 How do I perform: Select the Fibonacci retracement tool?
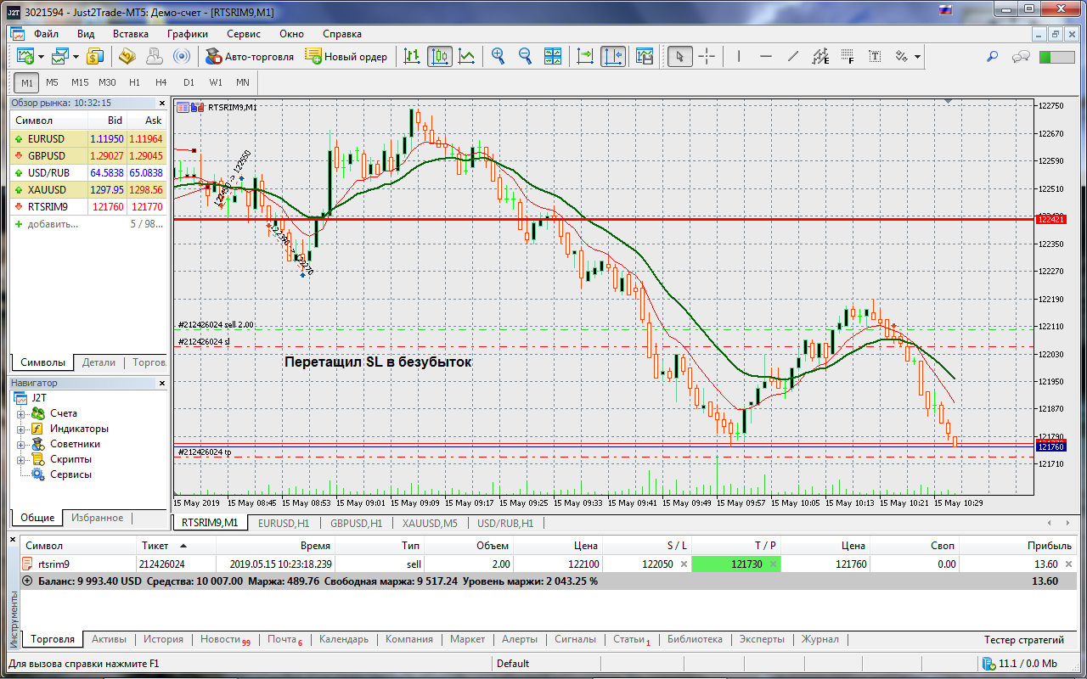(x=848, y=57)
